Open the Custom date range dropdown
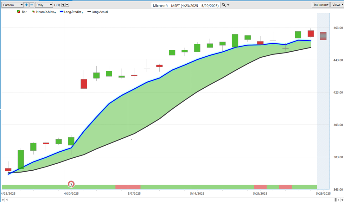This screenshot has height=202, width=344. 12,5
